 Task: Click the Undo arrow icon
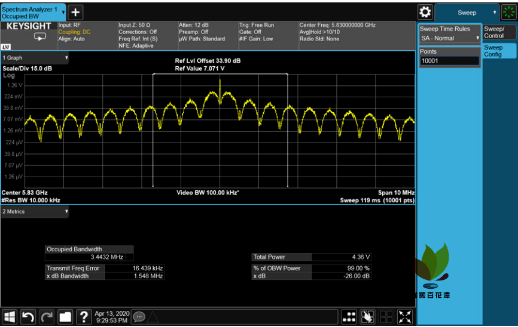[x=28, y=317]
